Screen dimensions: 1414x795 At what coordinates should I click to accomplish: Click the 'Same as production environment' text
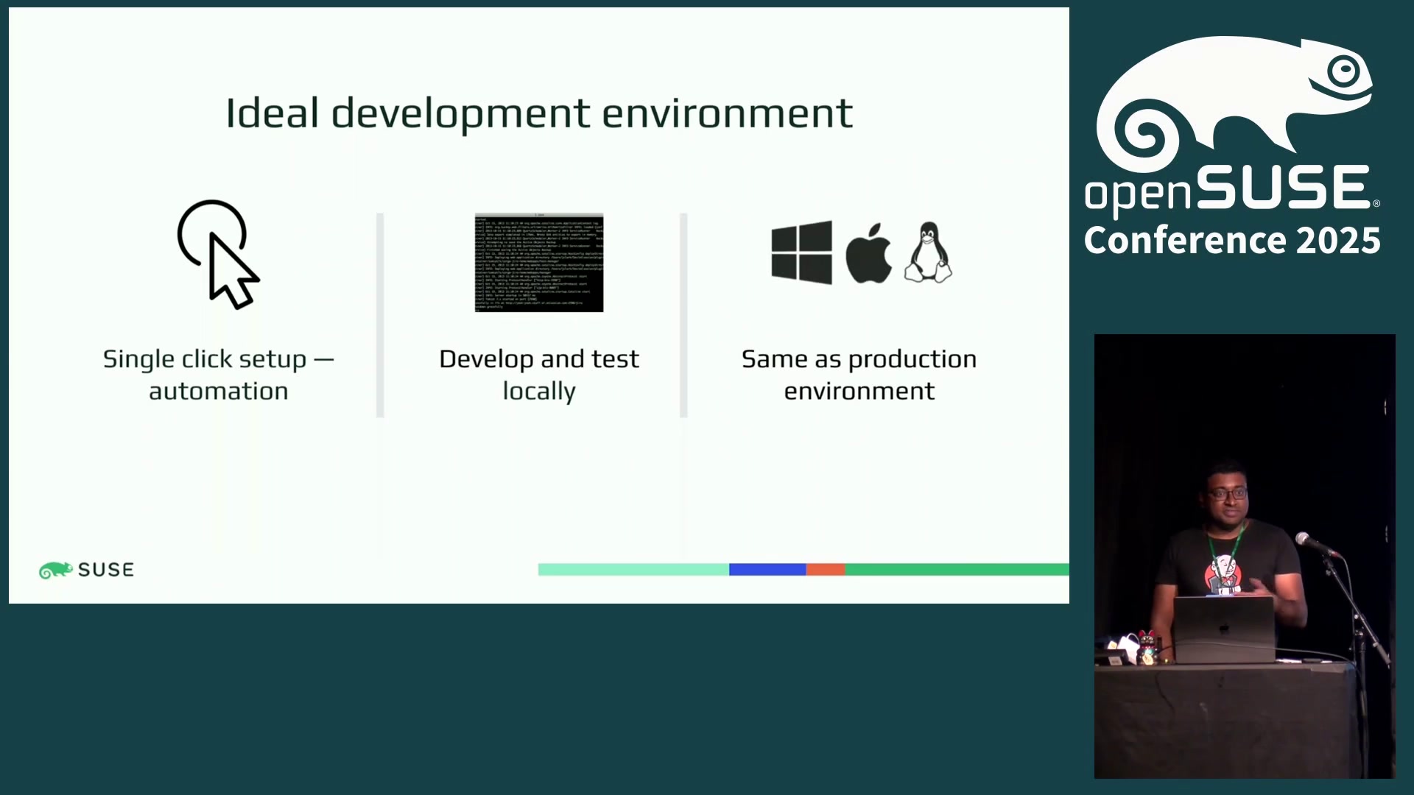pyautogui.click(x=859, y=375)
